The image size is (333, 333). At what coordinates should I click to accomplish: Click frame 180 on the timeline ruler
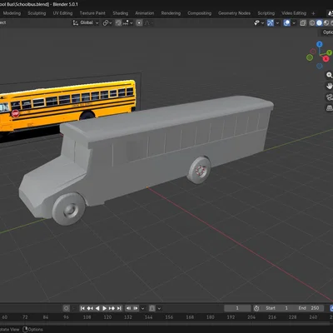211,317
